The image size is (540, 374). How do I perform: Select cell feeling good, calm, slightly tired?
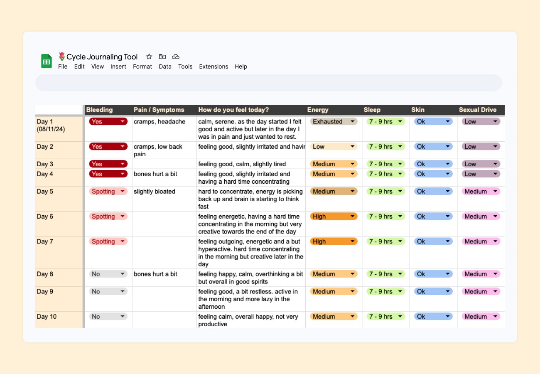pyautogui.click(x=251, y=164)
